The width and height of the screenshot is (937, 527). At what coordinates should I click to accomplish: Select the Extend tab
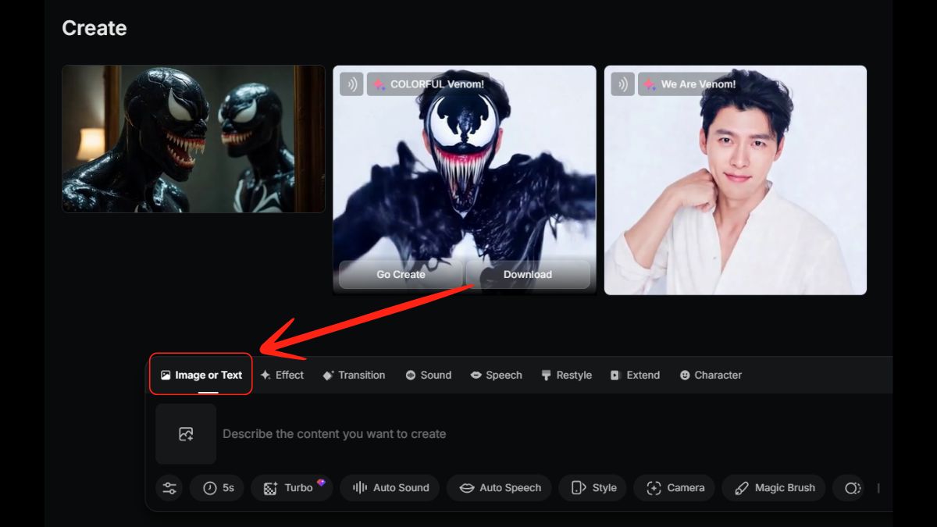pyautogui.click(x=635, y=375)
